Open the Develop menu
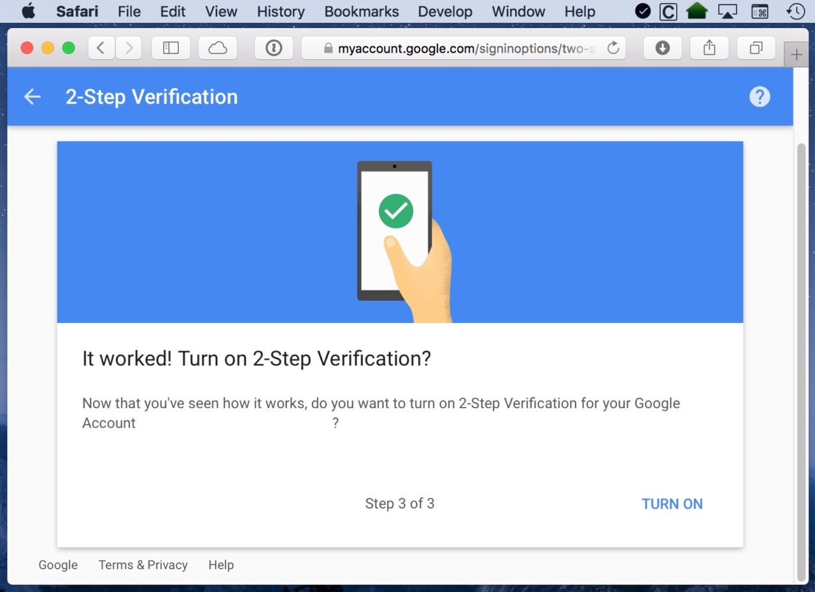815x592 pixels. (x=445, y=11)
